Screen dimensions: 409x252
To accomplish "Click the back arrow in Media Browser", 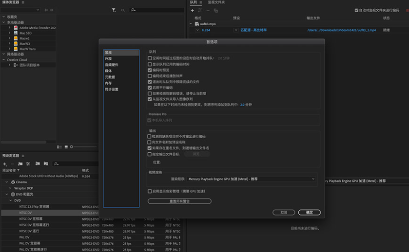I will coord(46,10).
